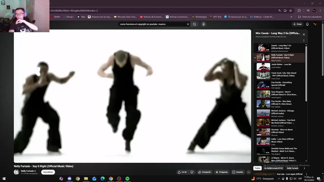Click the YouTube search input field
Screen dimensions: 324x182
pos(153,24)
